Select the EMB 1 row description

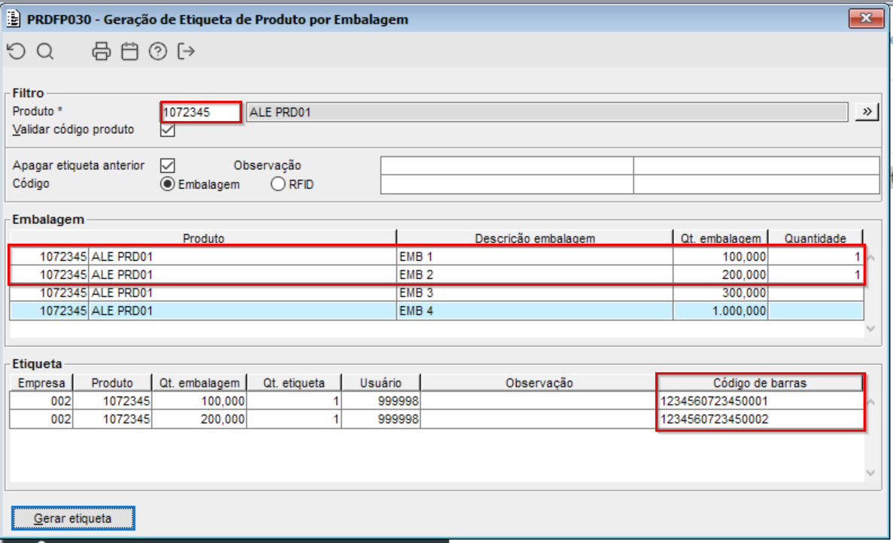535,256
